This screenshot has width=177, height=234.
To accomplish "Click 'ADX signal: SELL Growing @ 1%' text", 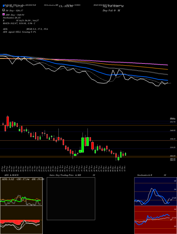I will tap(19, 32).
